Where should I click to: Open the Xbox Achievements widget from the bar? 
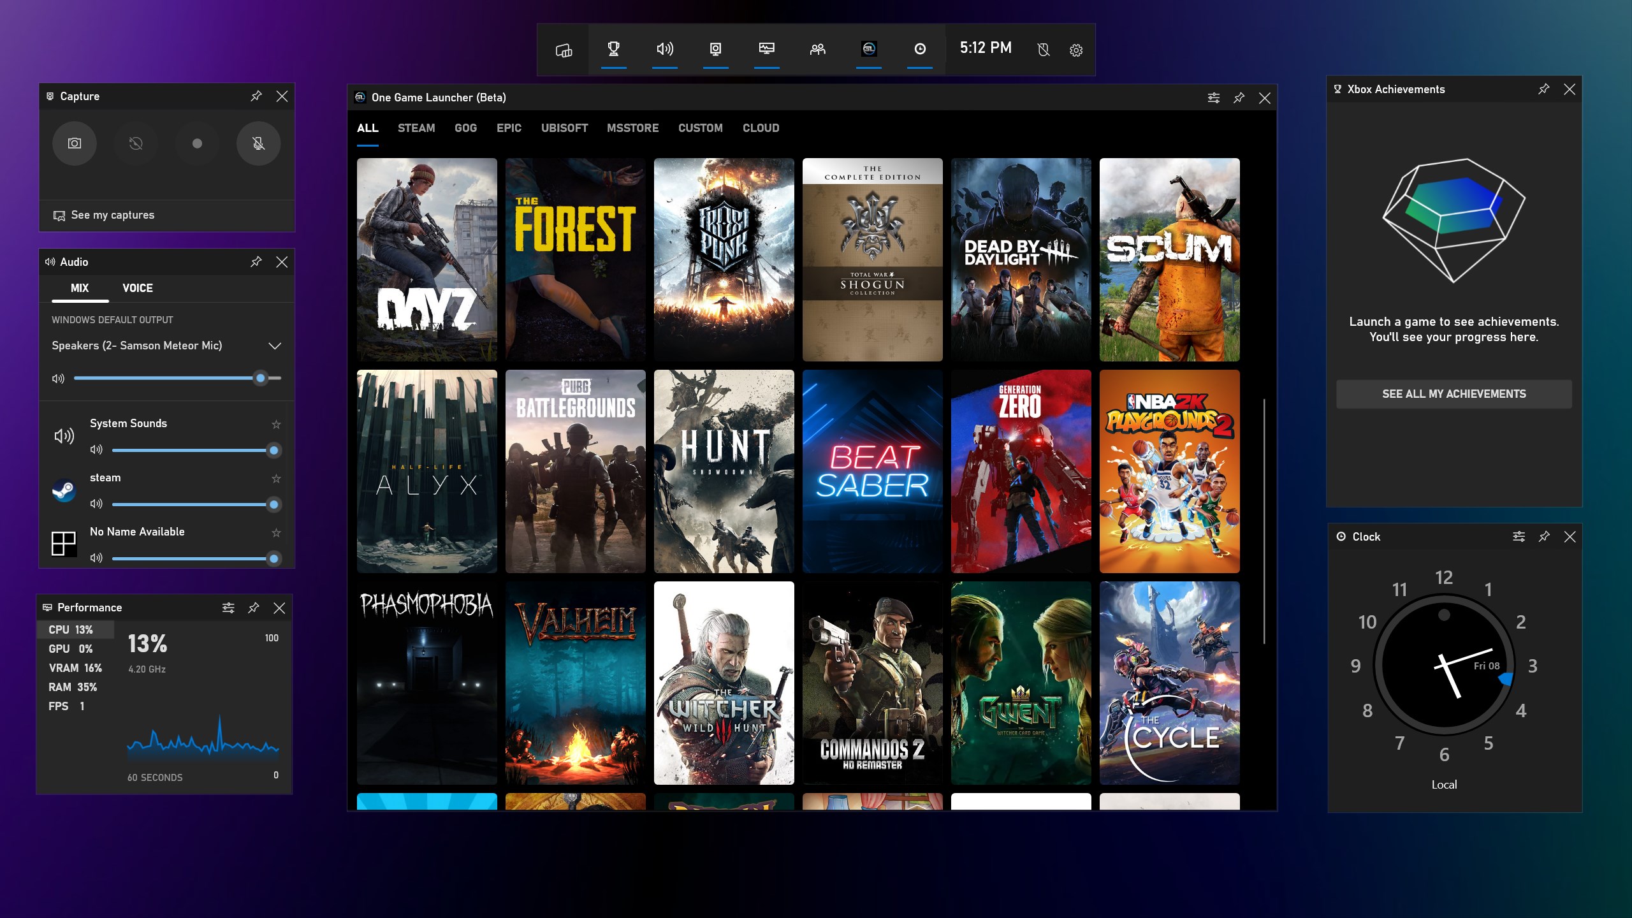click(x=613, y=49)
